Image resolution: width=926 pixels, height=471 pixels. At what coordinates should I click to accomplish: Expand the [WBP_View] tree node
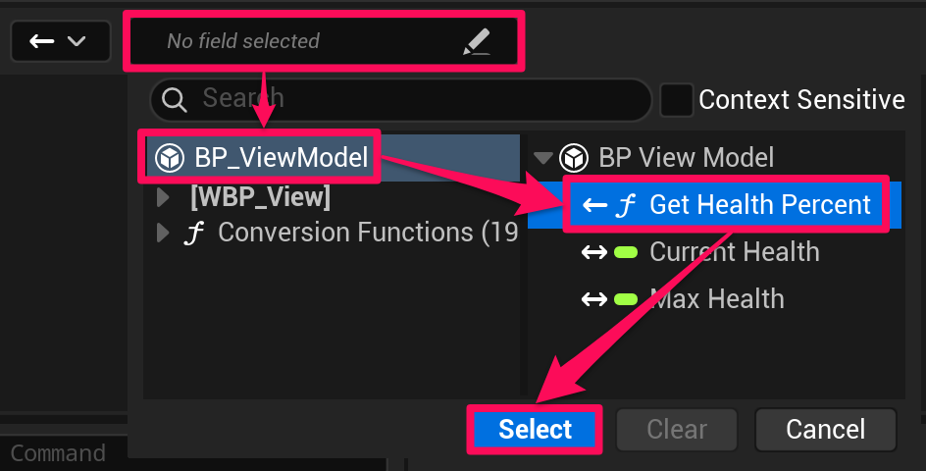pyautogui.click(x=164, y=197)
